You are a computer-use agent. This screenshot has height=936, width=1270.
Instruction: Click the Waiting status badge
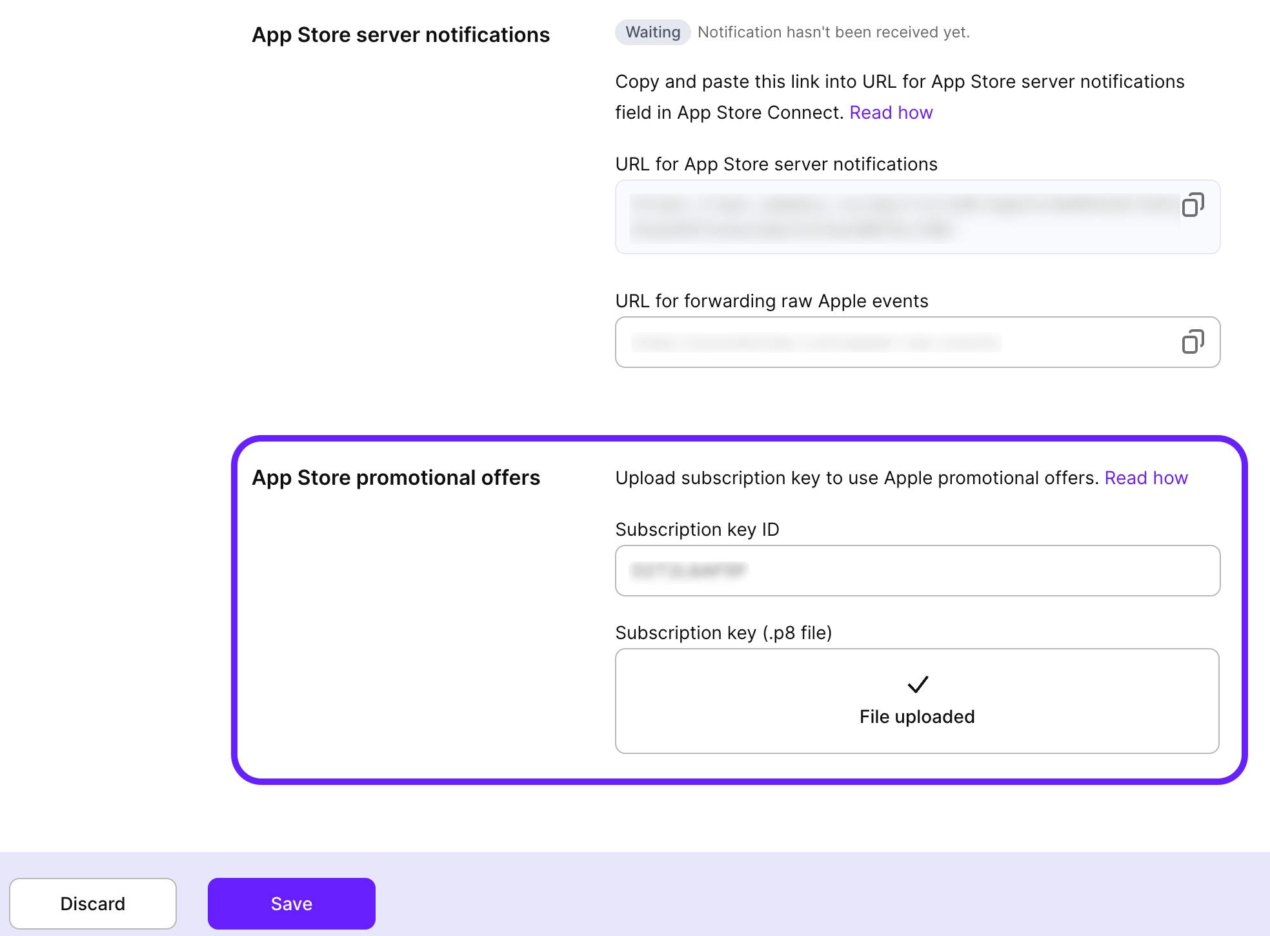[652, 32]
